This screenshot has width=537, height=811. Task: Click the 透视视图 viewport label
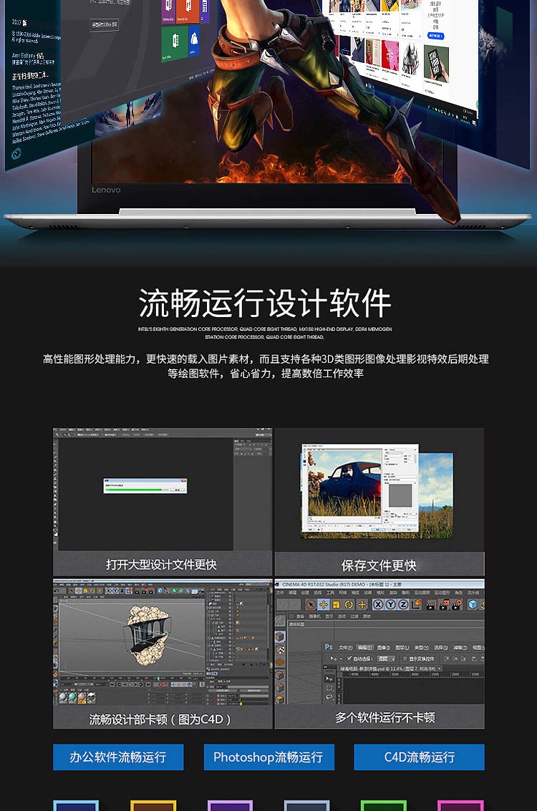coord(297,624)
